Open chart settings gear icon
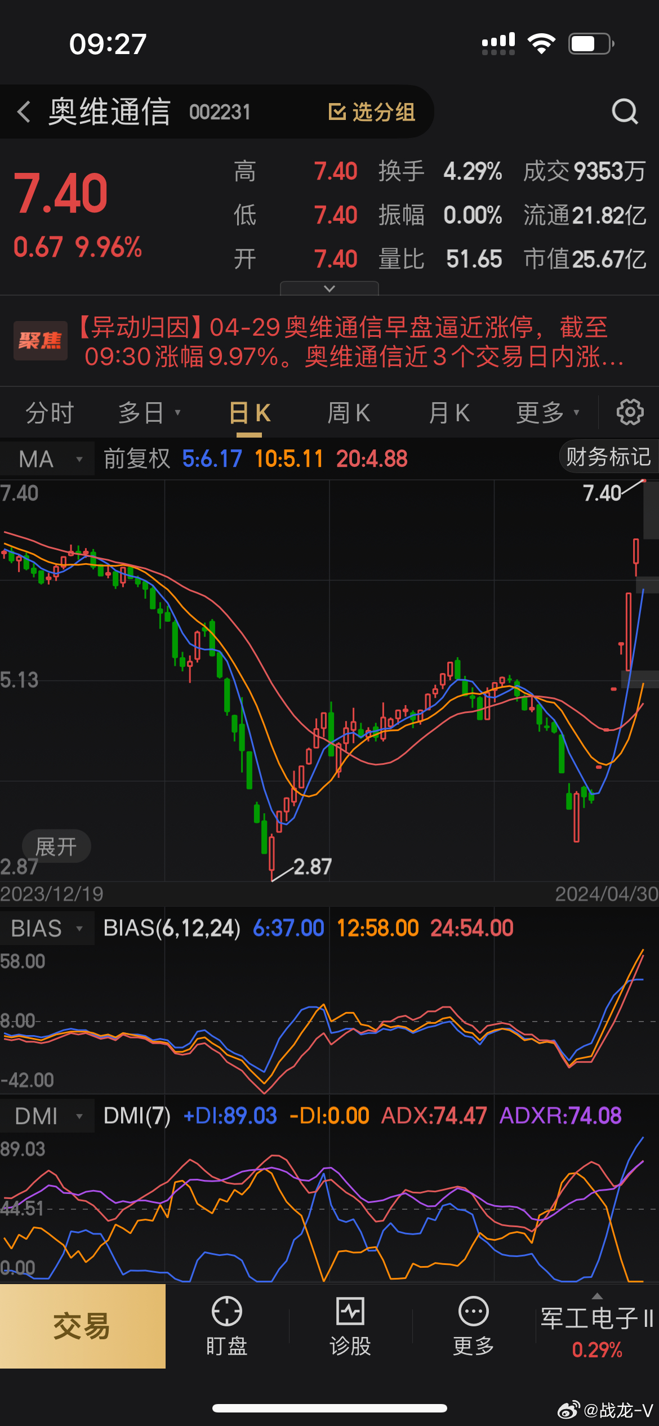This screenshot has height=1426, width=659. coord(630,412)
